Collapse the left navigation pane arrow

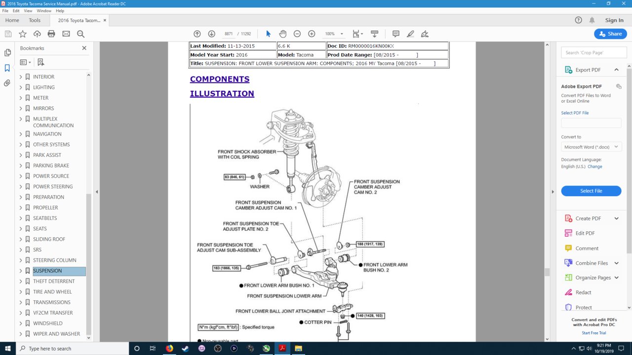(x=97, y=192)
